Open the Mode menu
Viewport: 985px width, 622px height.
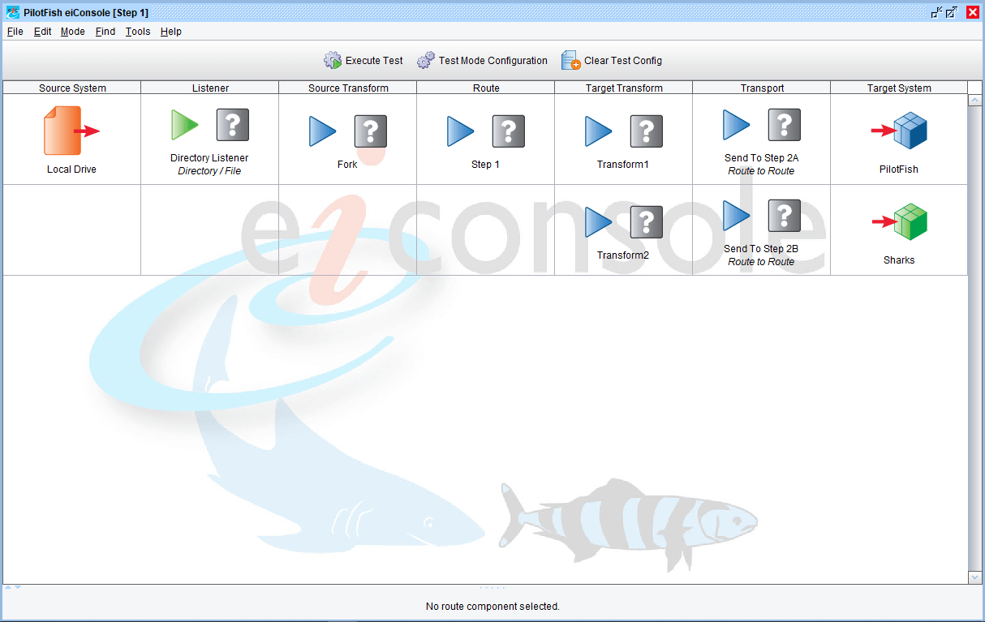pos(73,32)
